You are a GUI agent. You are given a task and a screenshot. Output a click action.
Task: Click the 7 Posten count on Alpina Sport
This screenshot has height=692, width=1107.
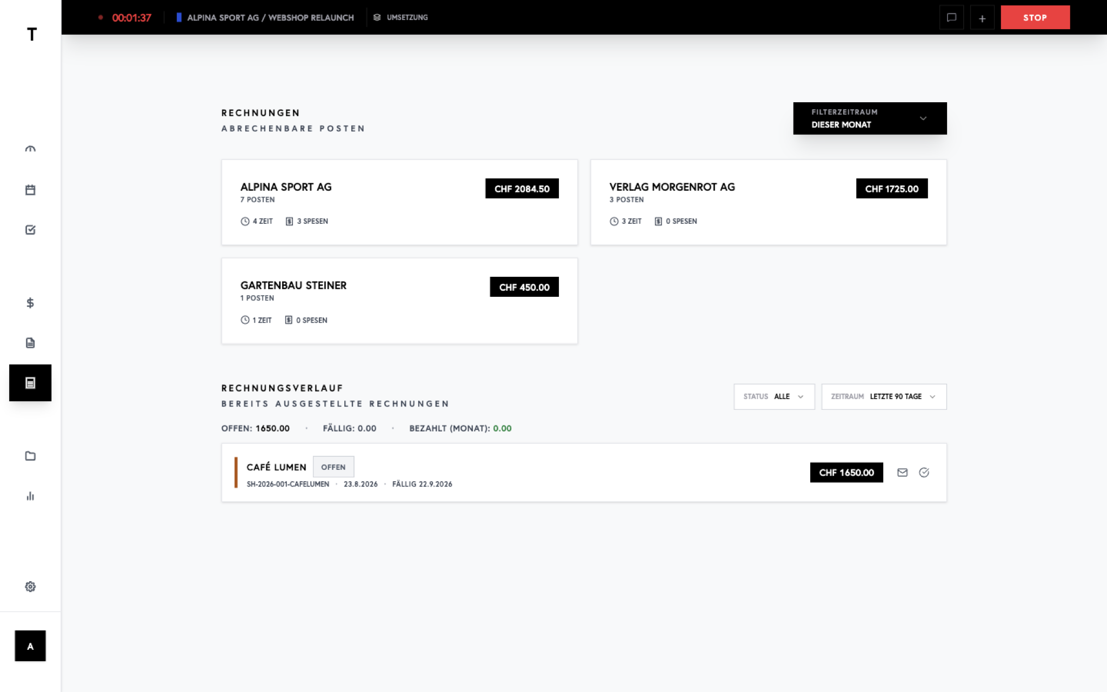click(x=257, y=200)
